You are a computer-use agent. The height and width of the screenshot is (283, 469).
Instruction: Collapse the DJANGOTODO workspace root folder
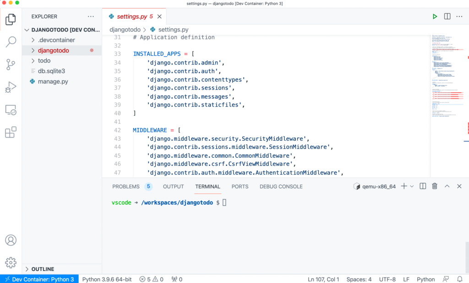coord(62,30)
